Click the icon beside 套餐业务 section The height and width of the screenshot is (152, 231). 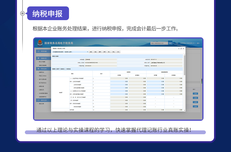(x=38, y=58)
